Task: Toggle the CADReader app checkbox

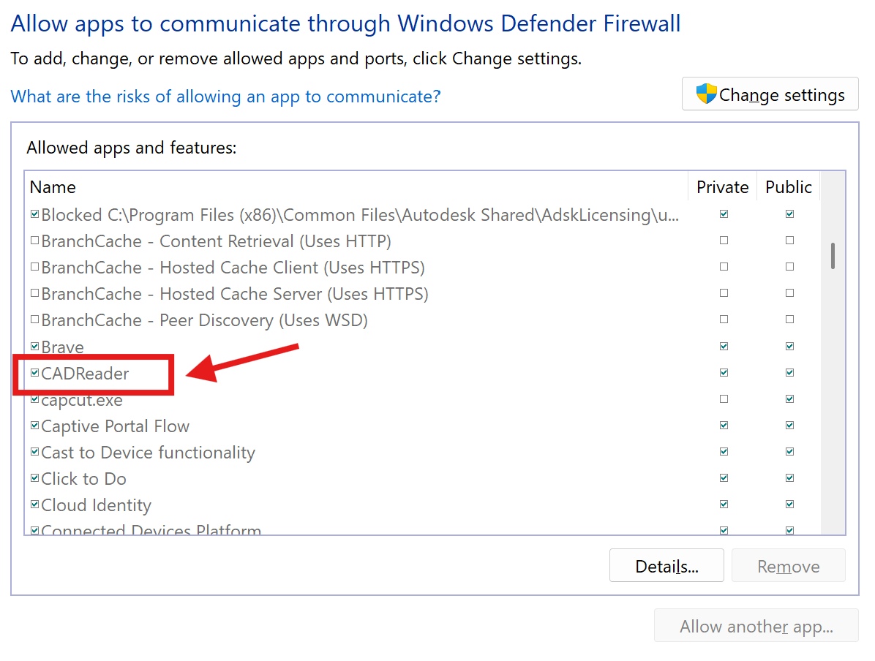Action: [x=34, y=373]
